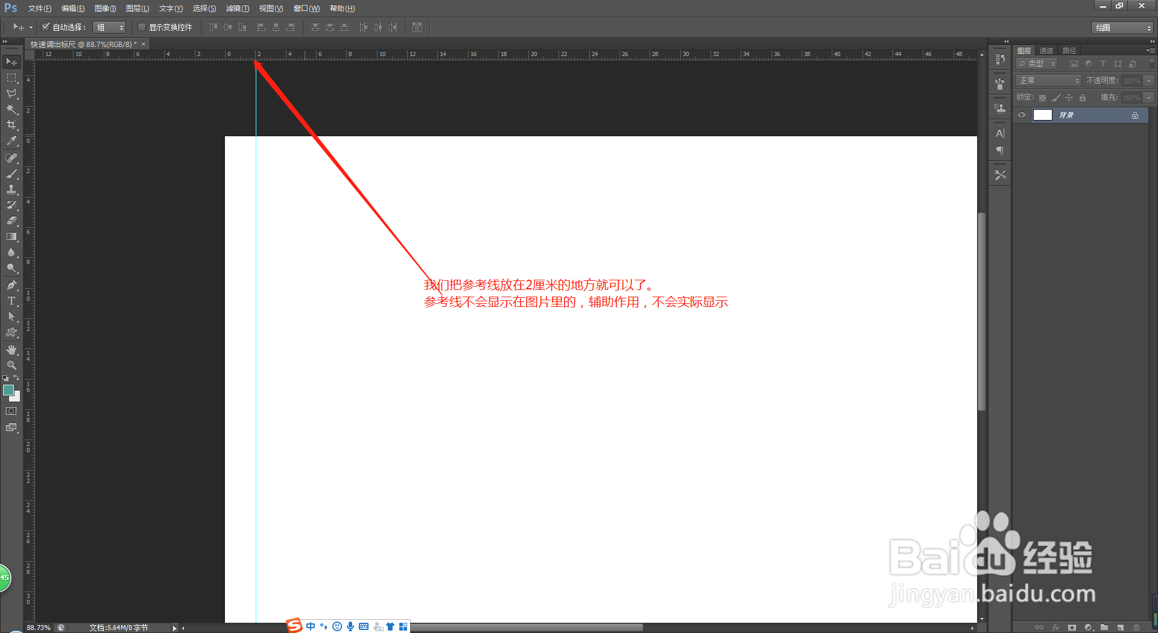Select the Custom Shape tool
1158x633 pixels.
pyautogui.click(x=11, y=332)
